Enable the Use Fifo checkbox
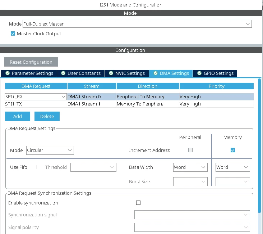Viewport: 263px width, 234px height. click(x=35, y=167)
